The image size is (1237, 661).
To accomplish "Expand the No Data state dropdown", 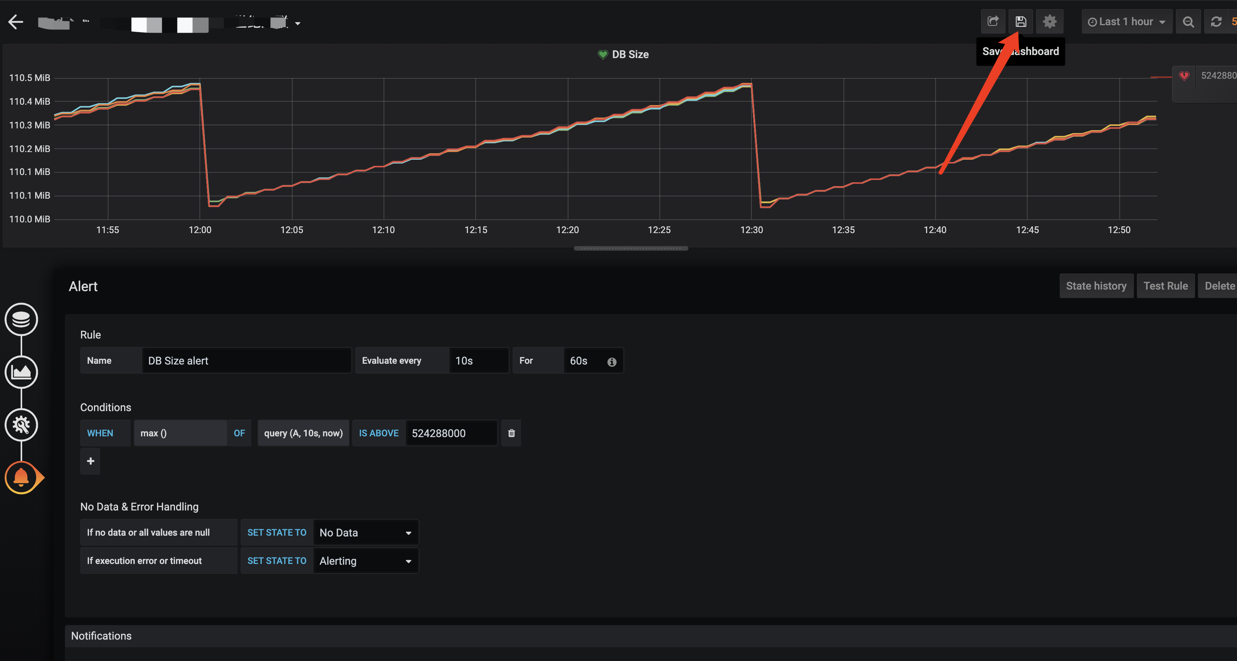I will click(366, 533).
